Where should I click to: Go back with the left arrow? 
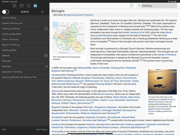coord(52,6)
